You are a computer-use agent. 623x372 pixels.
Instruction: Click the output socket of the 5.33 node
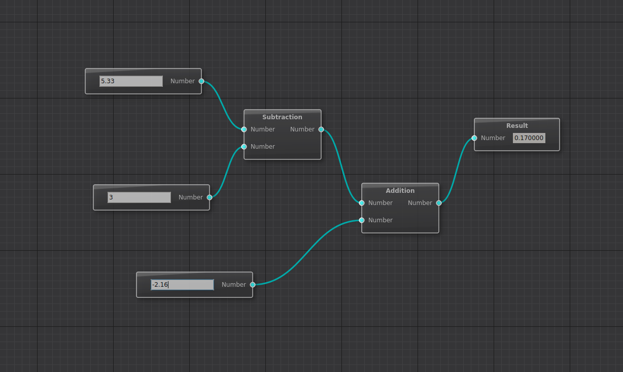pyautogui.click(x=201, y=81)
